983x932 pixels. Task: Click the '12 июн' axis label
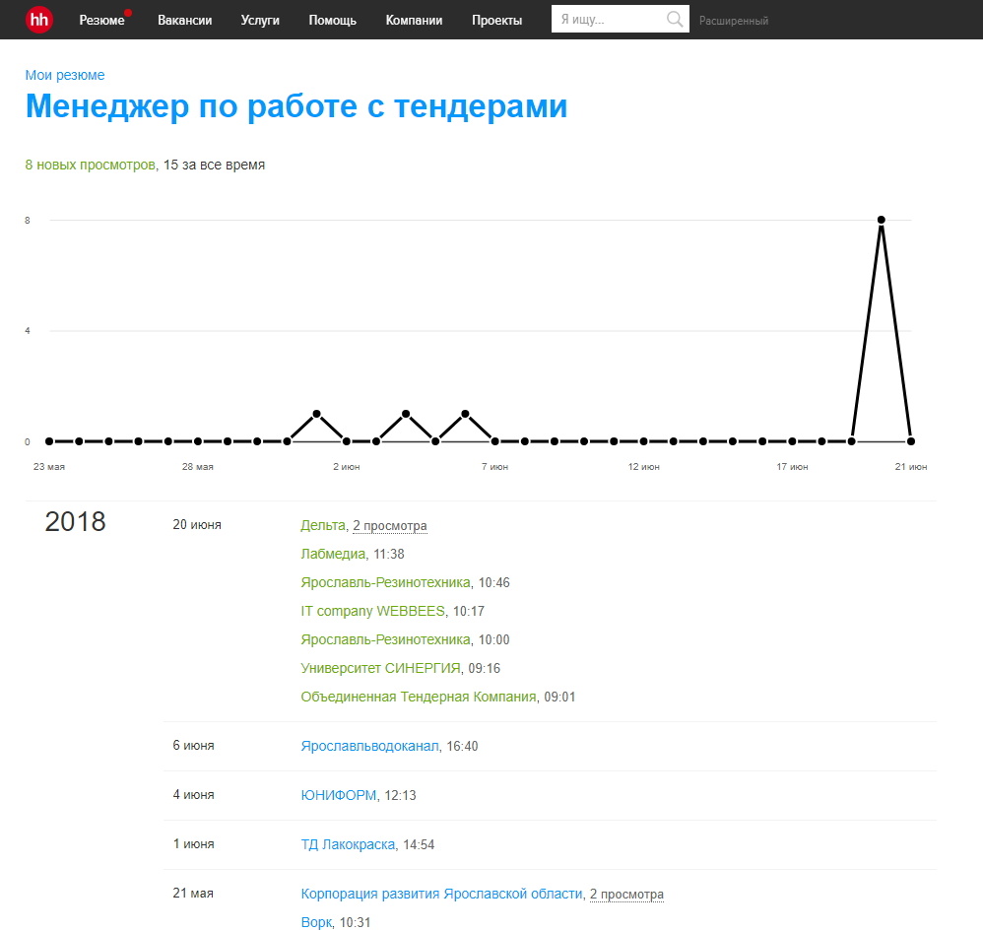(644, 467)
